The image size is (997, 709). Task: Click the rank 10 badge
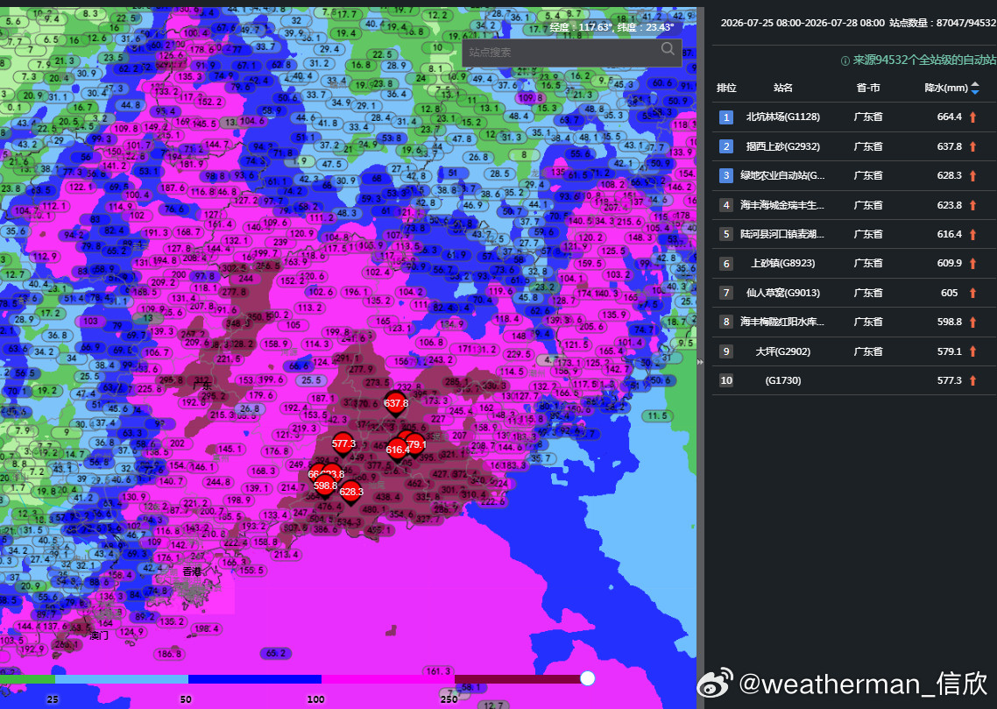(x=726, y=380)
